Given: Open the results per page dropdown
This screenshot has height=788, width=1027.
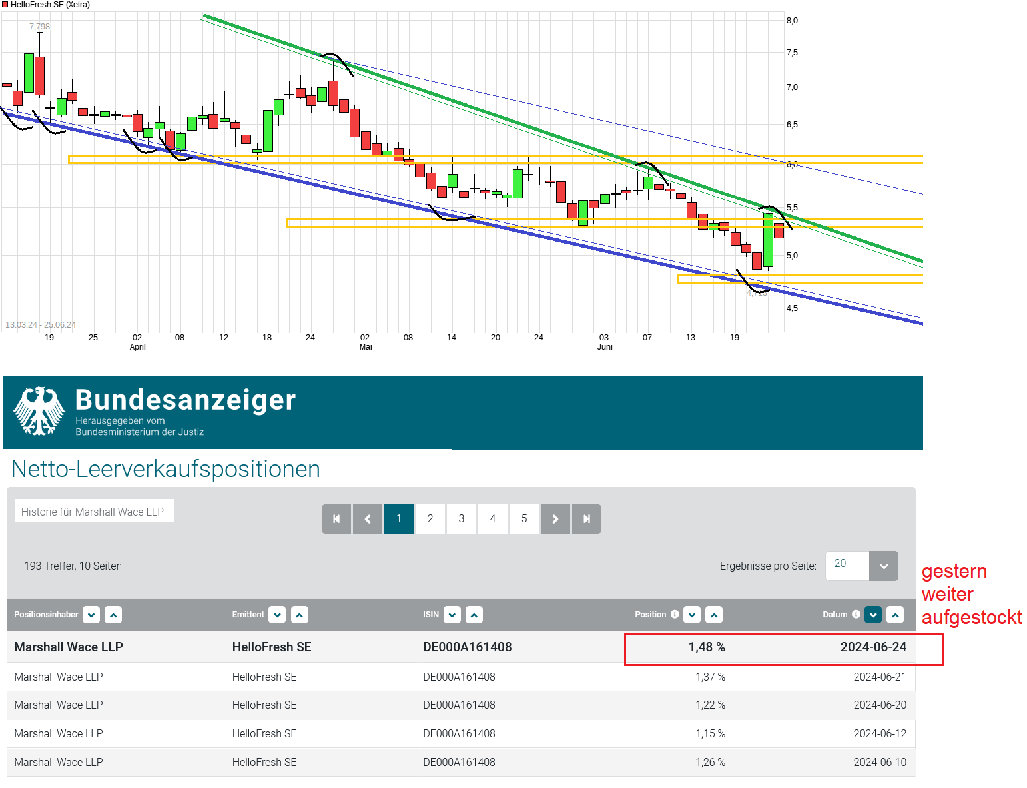Looking at the screenshot, I should (x=884, y=566).
